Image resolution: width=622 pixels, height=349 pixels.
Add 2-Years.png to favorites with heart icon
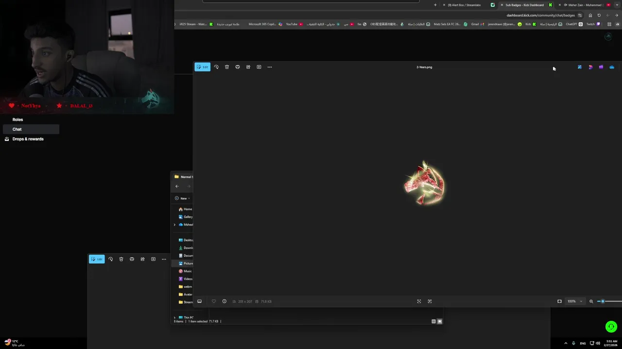pos(214,301)
